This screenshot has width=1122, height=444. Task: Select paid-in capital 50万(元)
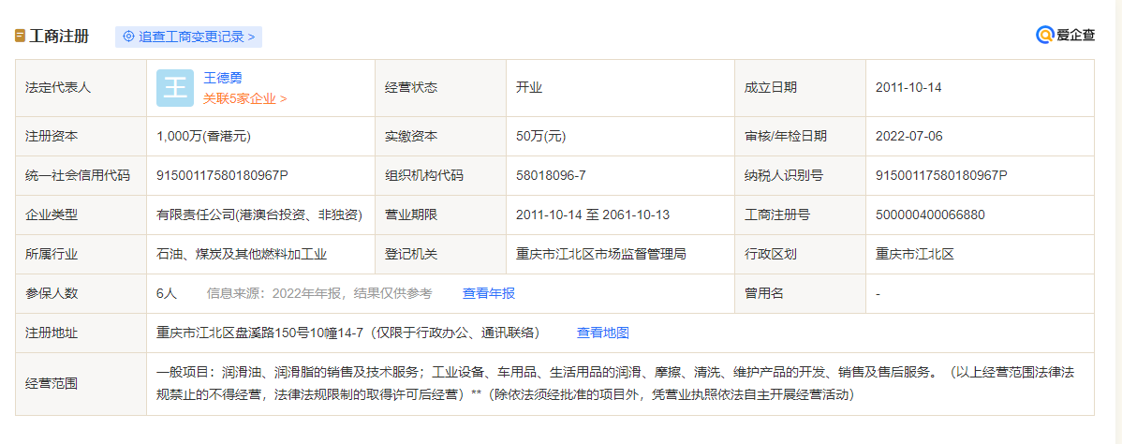[541, 136]
